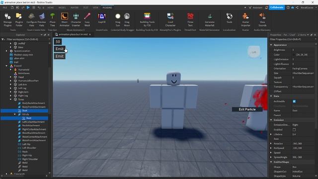This screenshot has width=318, height=179.
Task: Expand the SpreadAngle property
Action: click(x=271, y=157)
